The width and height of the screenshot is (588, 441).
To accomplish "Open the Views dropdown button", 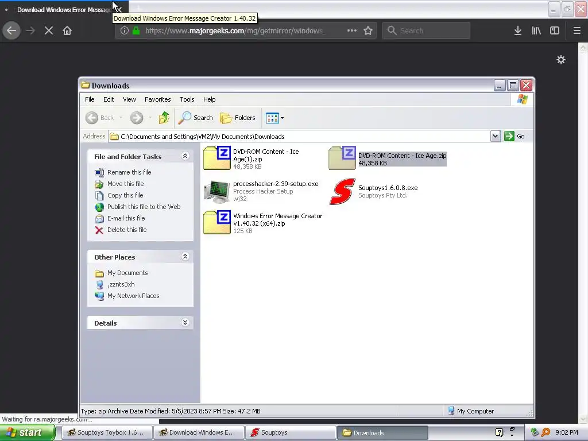I will pyautogui.click(x=275, y=118).
